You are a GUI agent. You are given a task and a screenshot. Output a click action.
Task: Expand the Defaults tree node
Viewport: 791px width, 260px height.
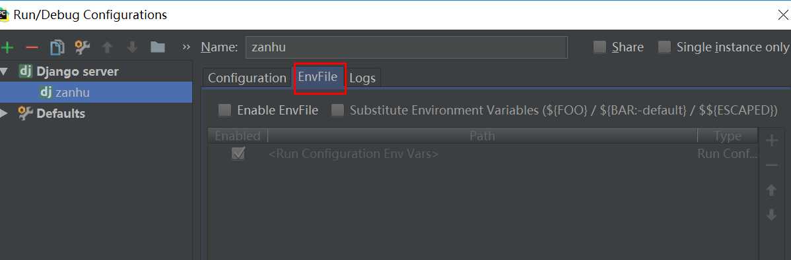[x=4, y=114]
